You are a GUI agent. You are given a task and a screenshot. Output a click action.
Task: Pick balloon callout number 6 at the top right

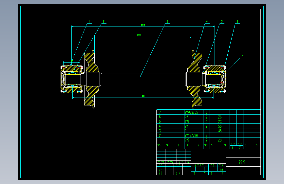237,22
